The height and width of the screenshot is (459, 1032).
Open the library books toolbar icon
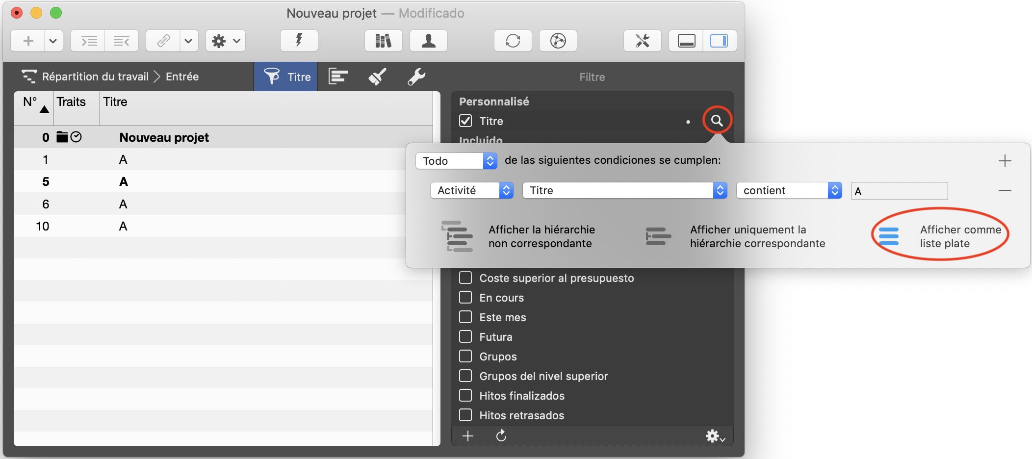click(x=383, y=41)
